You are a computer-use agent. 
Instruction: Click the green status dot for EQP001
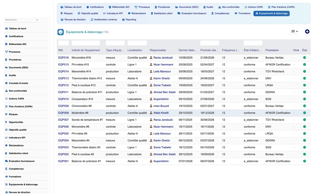pos(305,161)
